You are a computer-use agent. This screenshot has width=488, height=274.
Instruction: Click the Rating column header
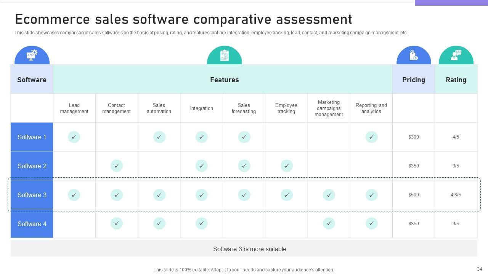[456, 80]
